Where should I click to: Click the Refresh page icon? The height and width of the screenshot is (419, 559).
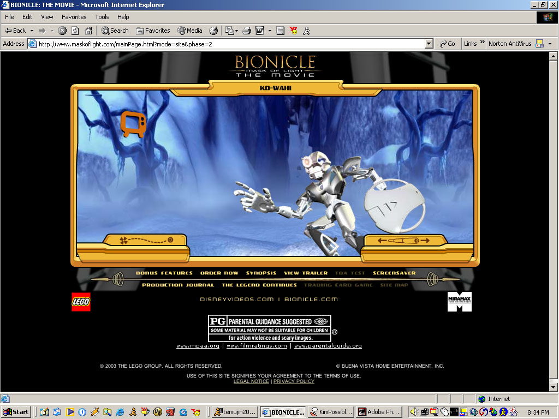75,31
